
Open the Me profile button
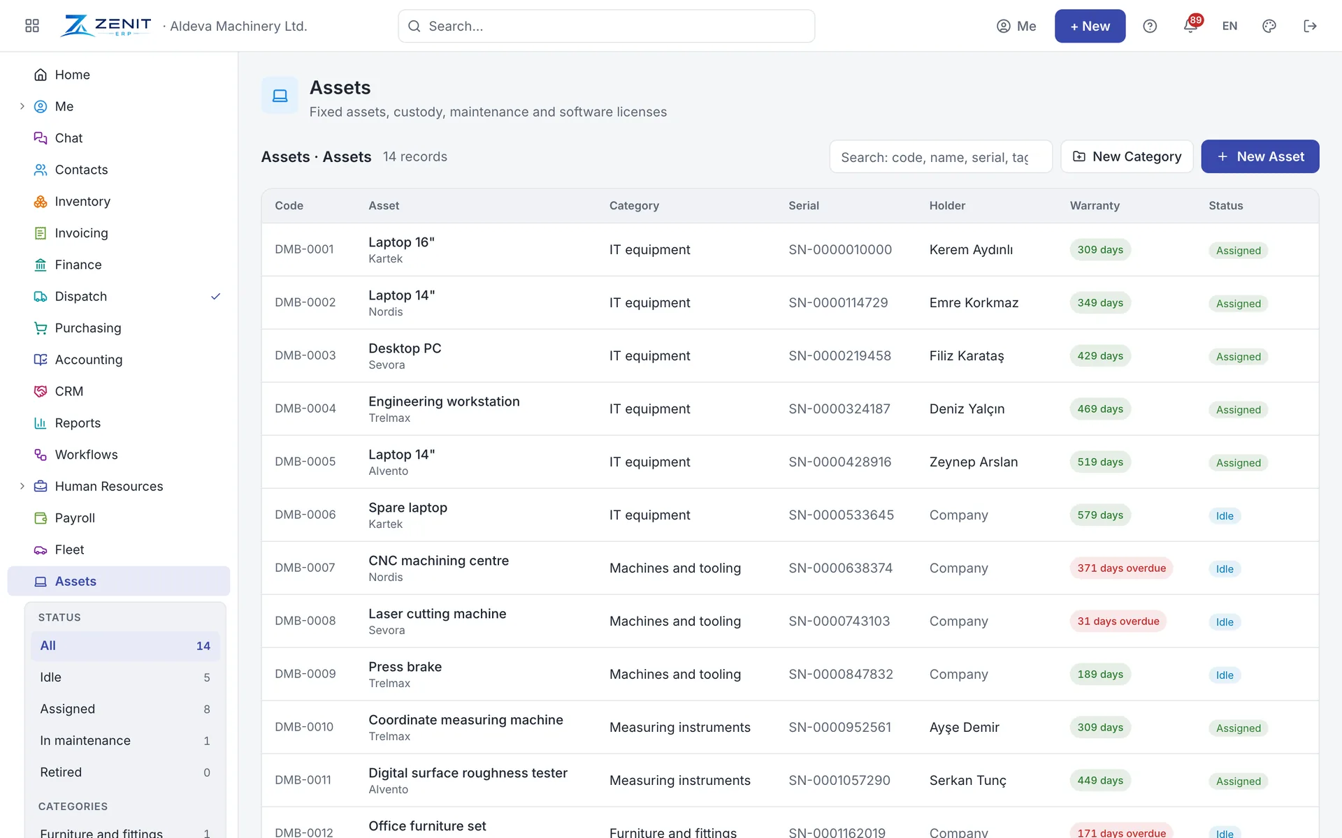point(1016,26)
